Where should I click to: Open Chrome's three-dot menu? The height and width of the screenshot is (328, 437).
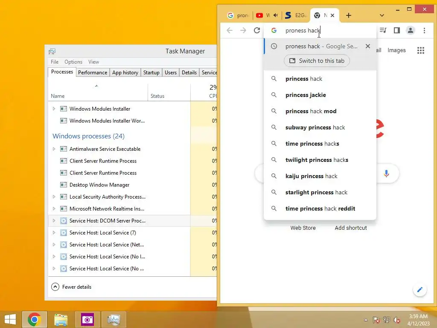(424, 30)
